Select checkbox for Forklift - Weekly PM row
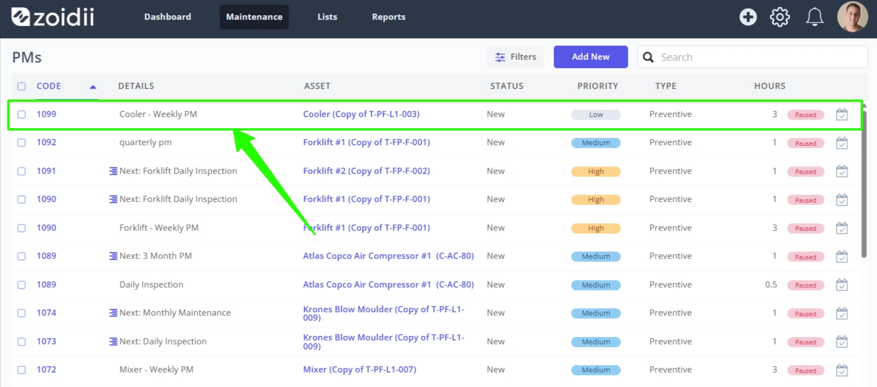The image size is (877, 387). tap(21, 228)
